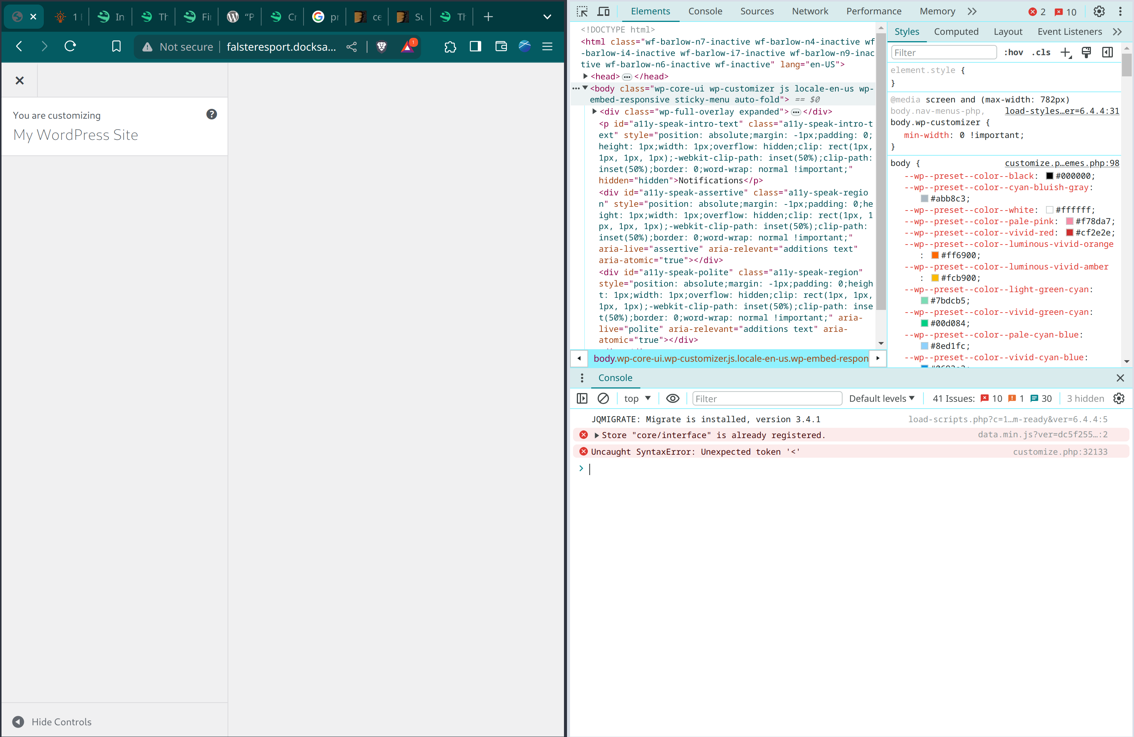Image resolution: width=1134 pixels, height=737 pixels.
Task: Toggle the computed styles sidebar icon
Action: click(x=1107, y=53)
